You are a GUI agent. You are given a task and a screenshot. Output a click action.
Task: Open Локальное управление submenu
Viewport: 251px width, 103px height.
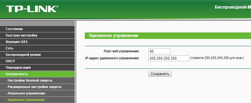pos(37,93)
